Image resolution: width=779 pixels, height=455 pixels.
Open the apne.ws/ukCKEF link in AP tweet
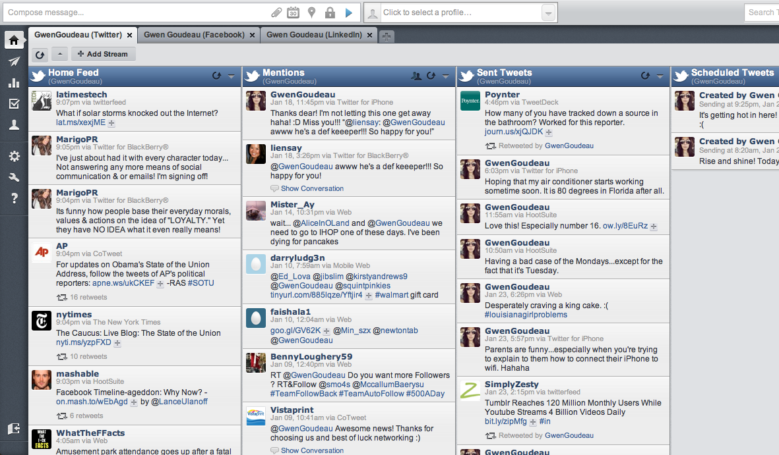123,283
